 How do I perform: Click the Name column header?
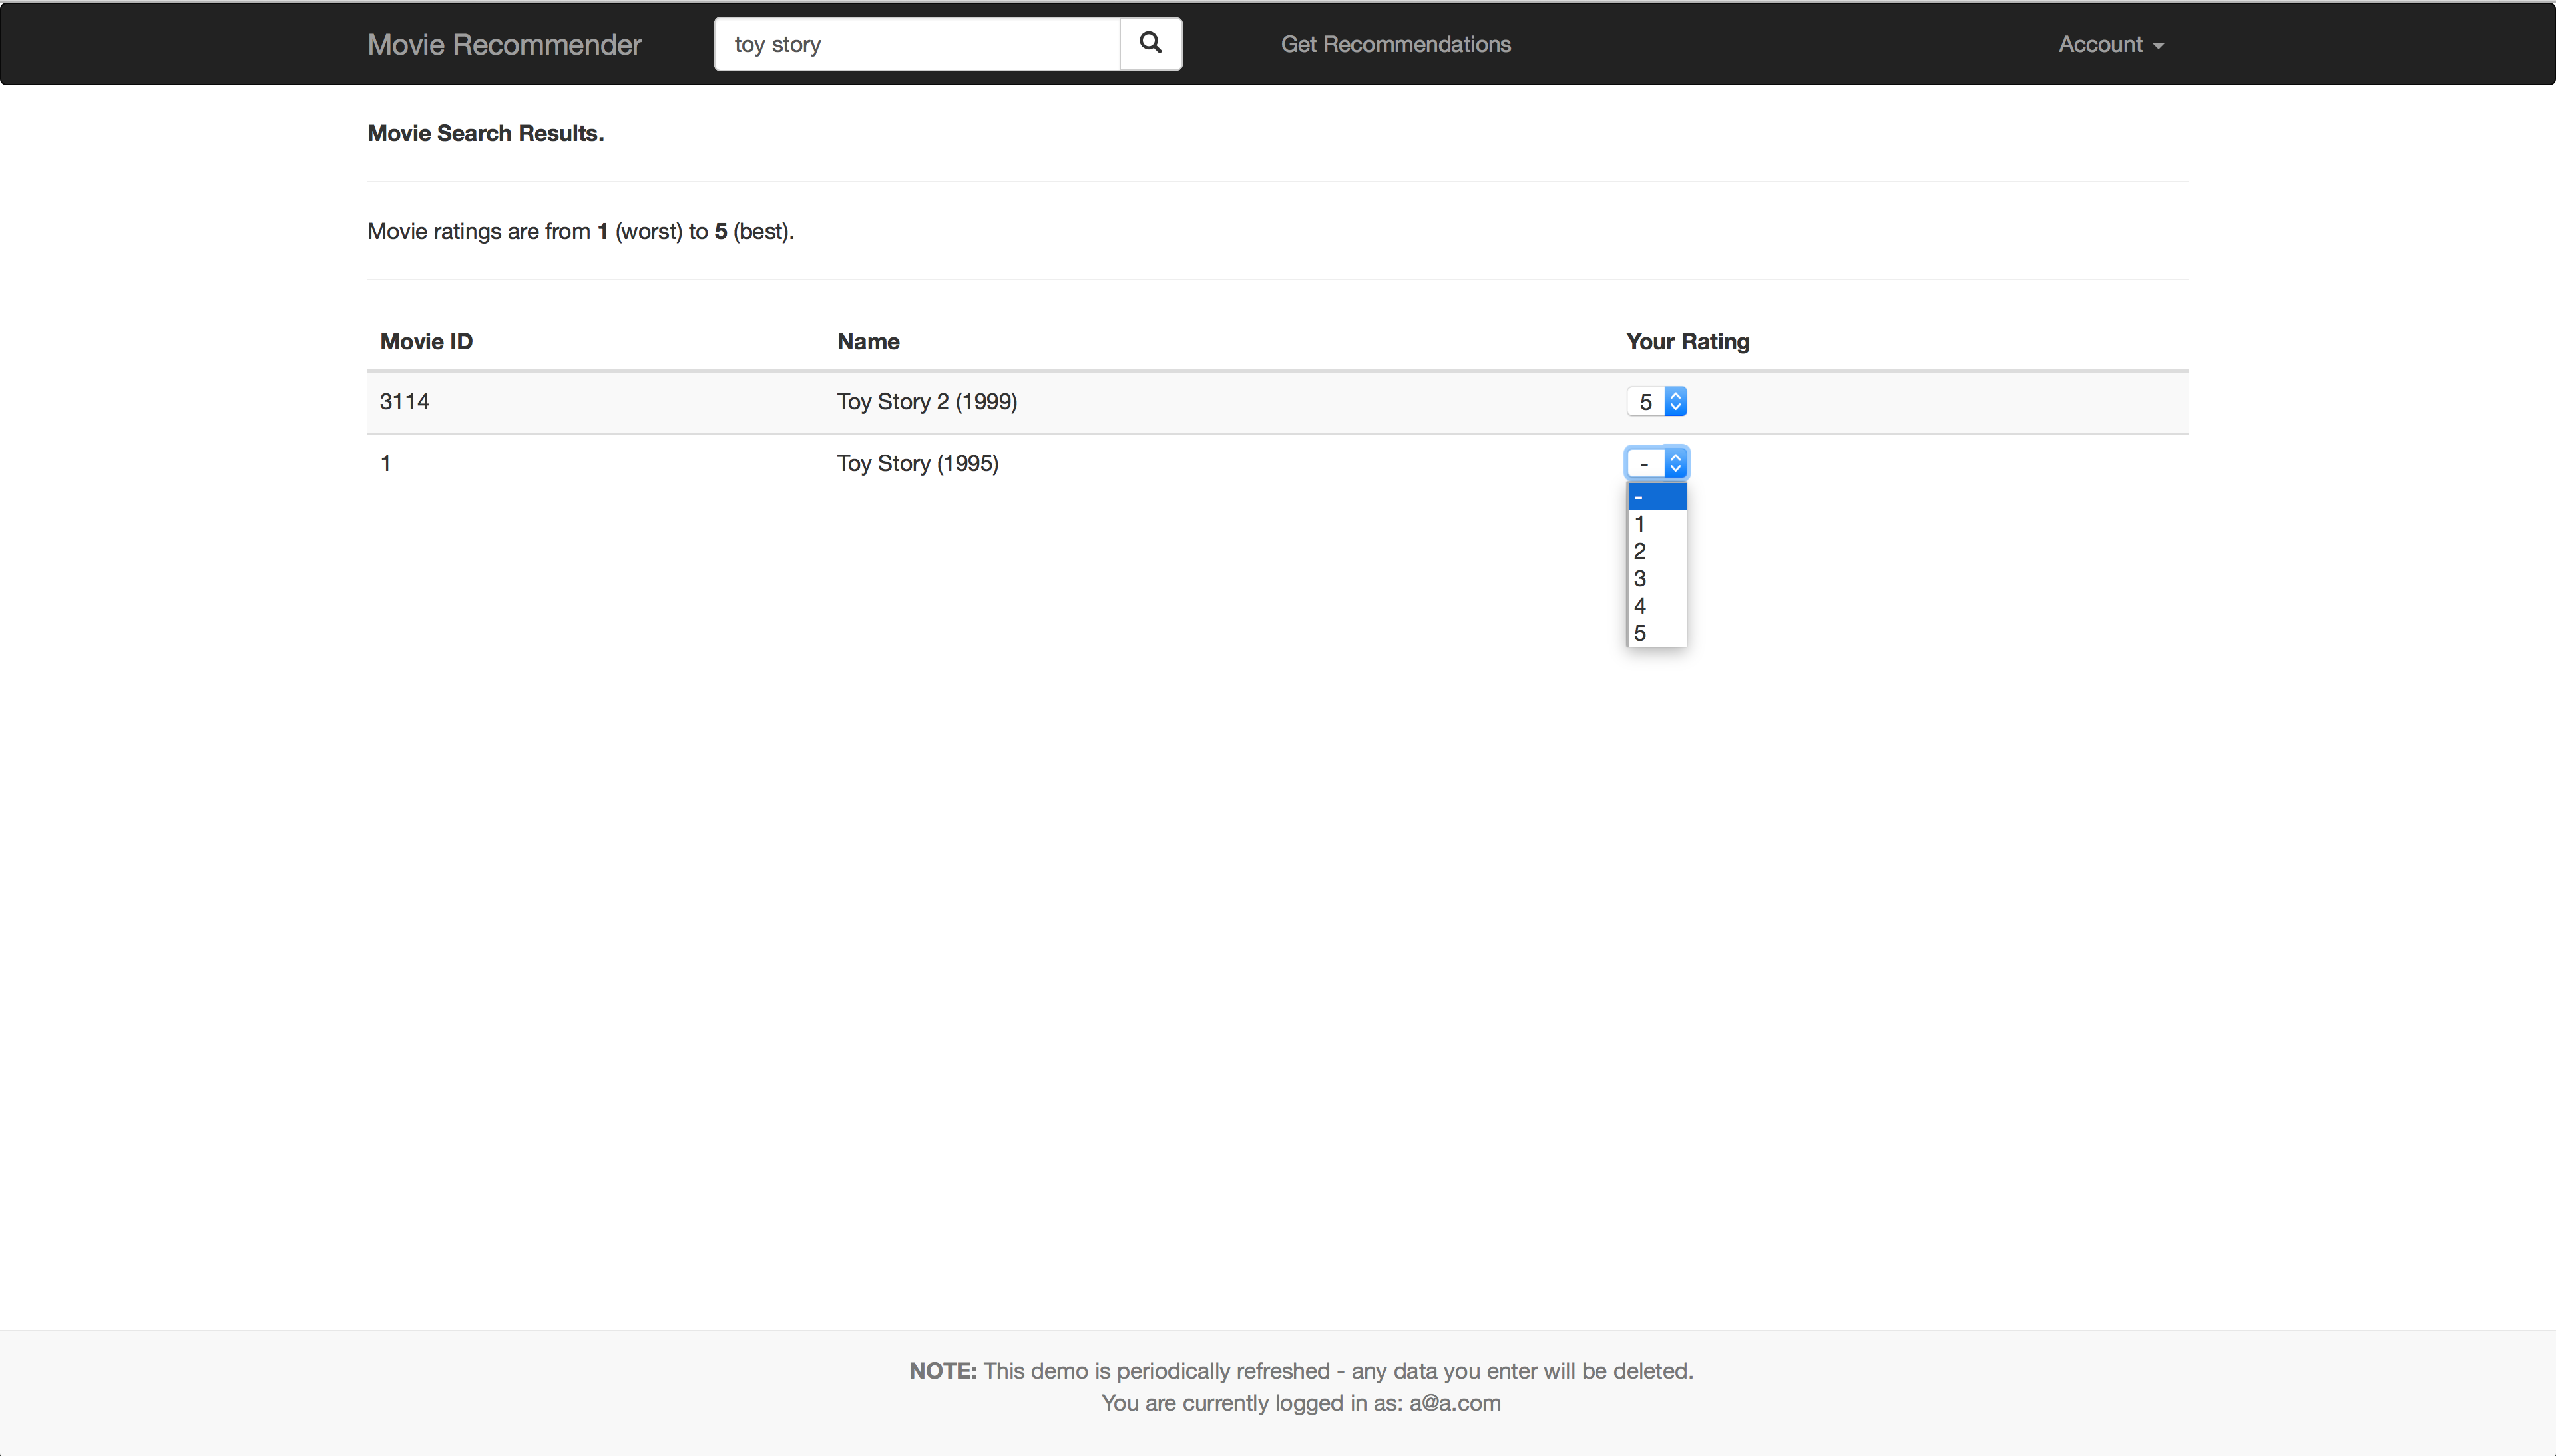[868, 342]
